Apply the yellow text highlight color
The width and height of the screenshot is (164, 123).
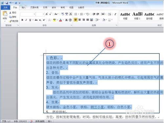[54, 20]
